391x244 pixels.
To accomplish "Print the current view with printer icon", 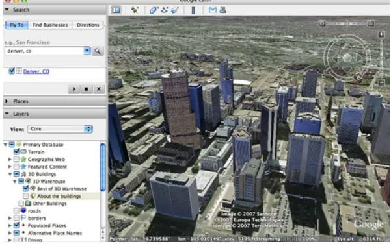I will [x=222, y=10].
